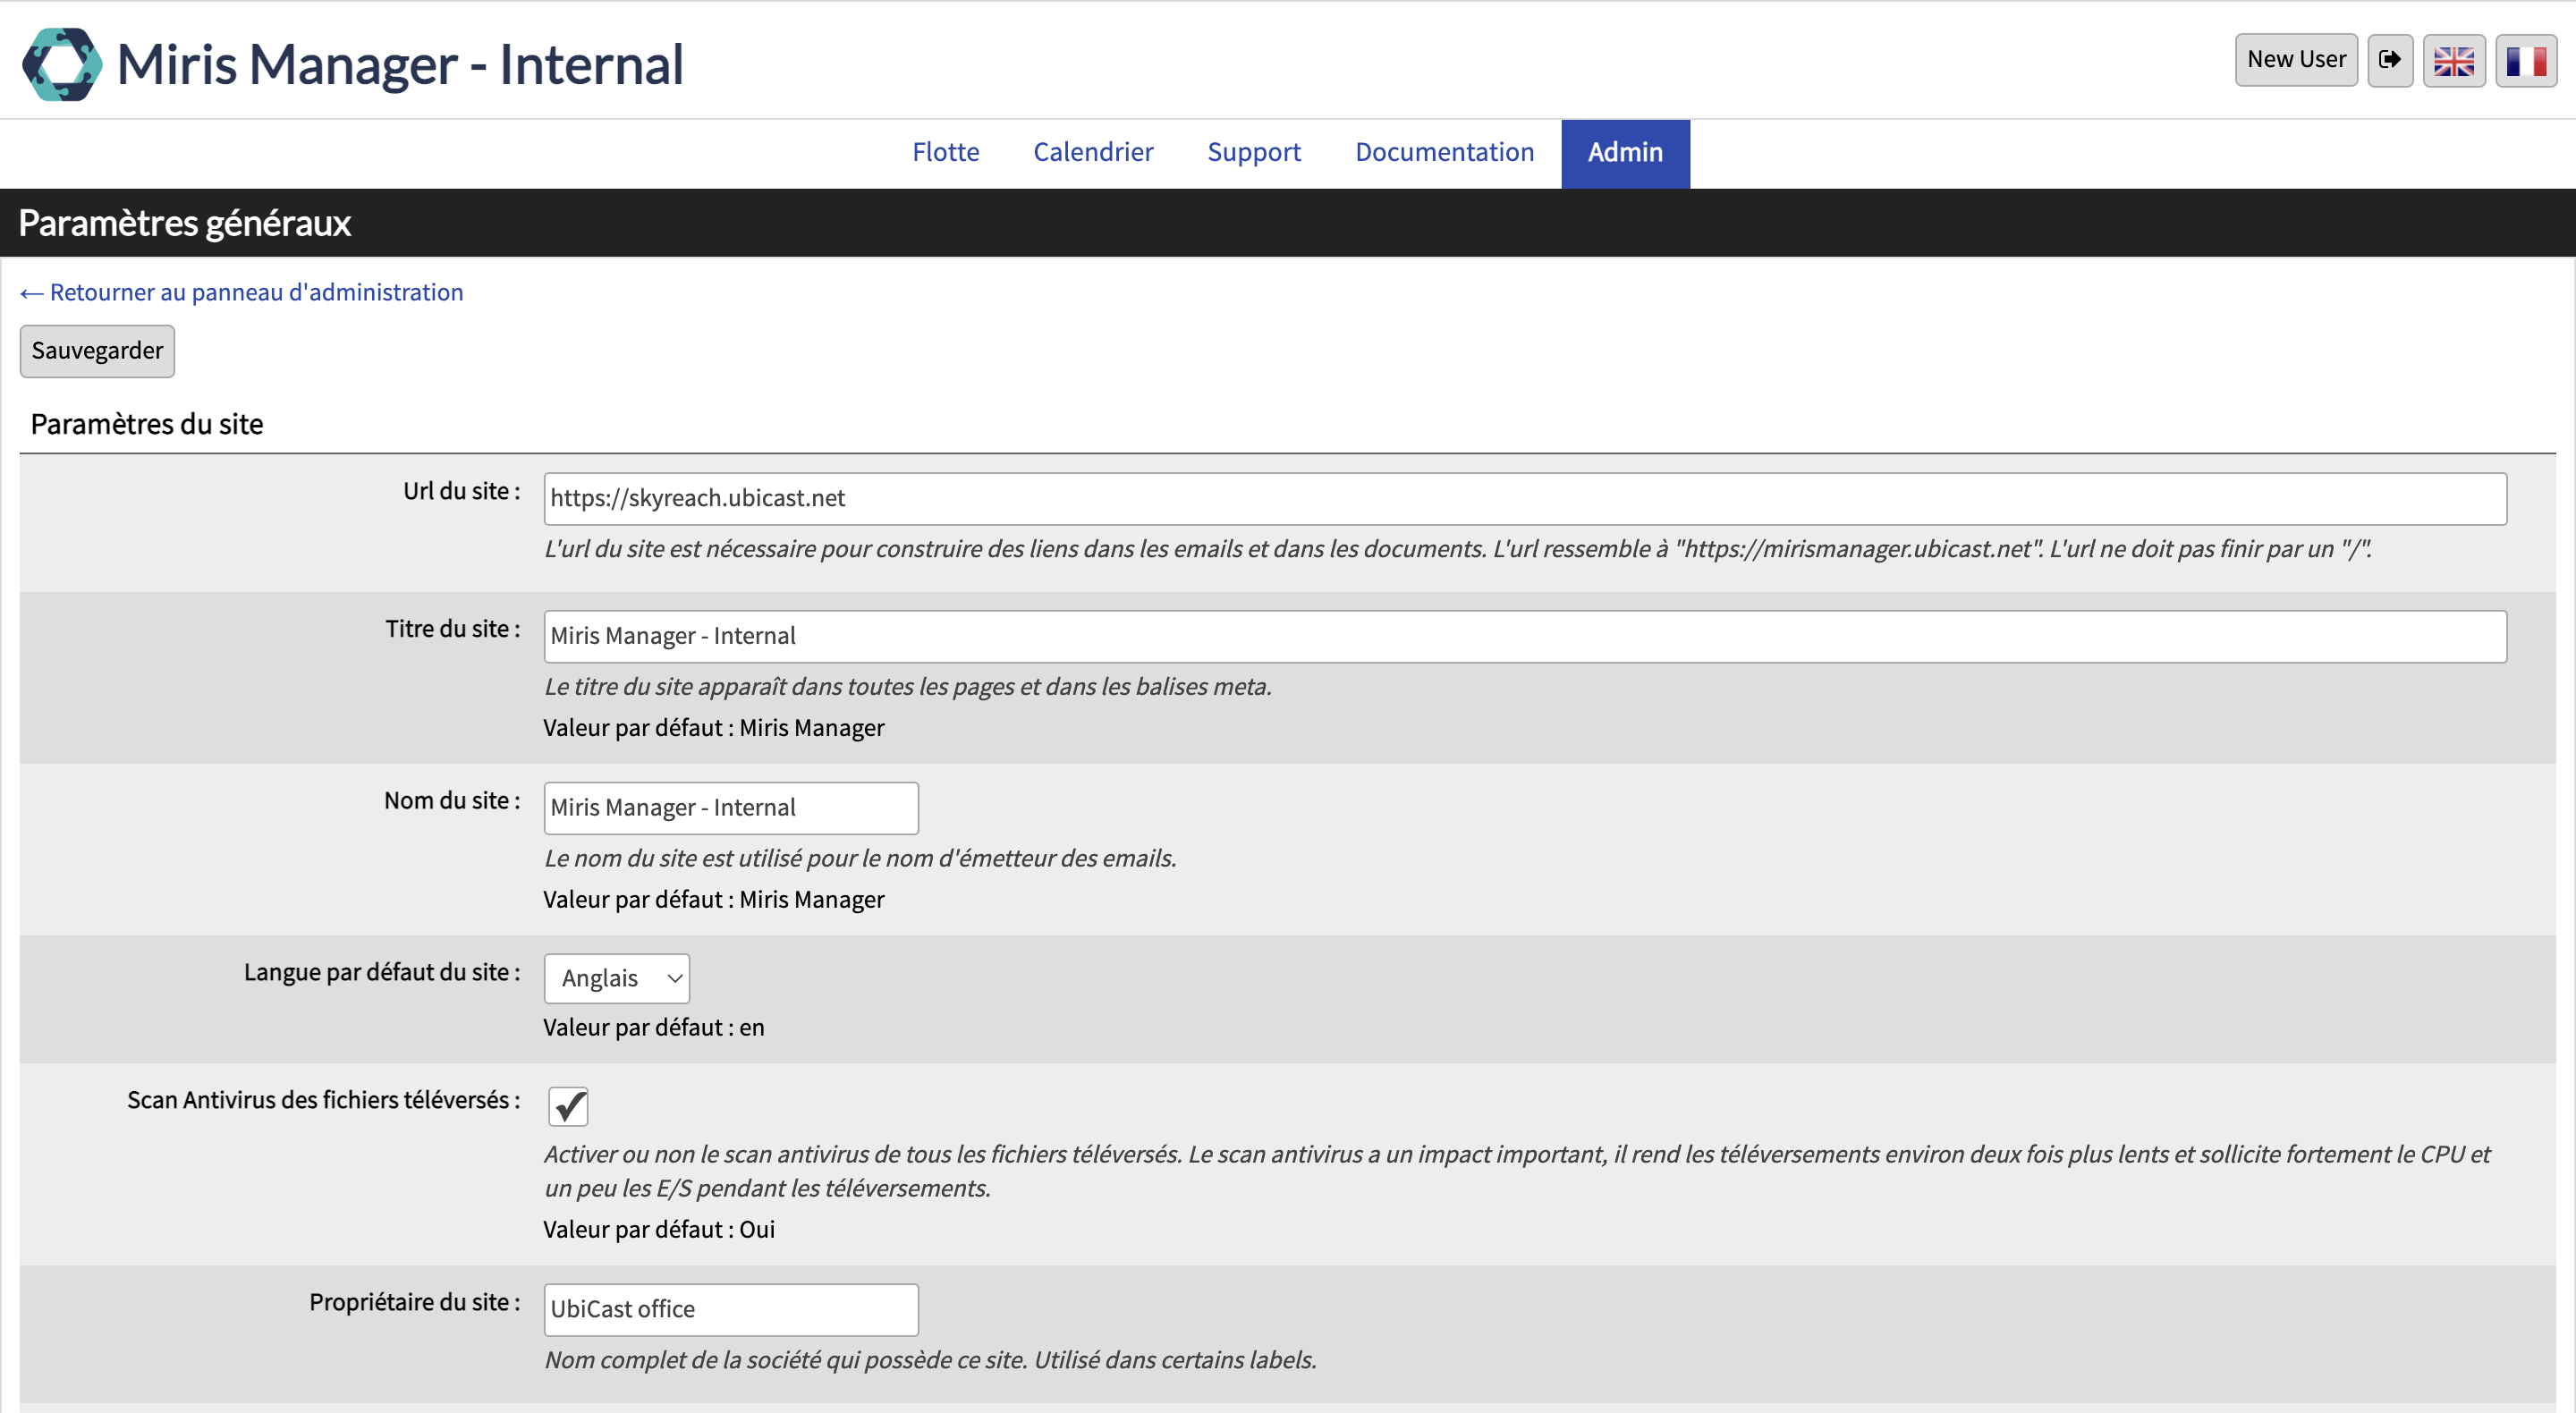The width and height of the screenshot is (2576, 1413).
Task: Click 'Scan Antivirus des fichiers téléversés :' label
Action: pyautogui.click(x=323, y=1100)
